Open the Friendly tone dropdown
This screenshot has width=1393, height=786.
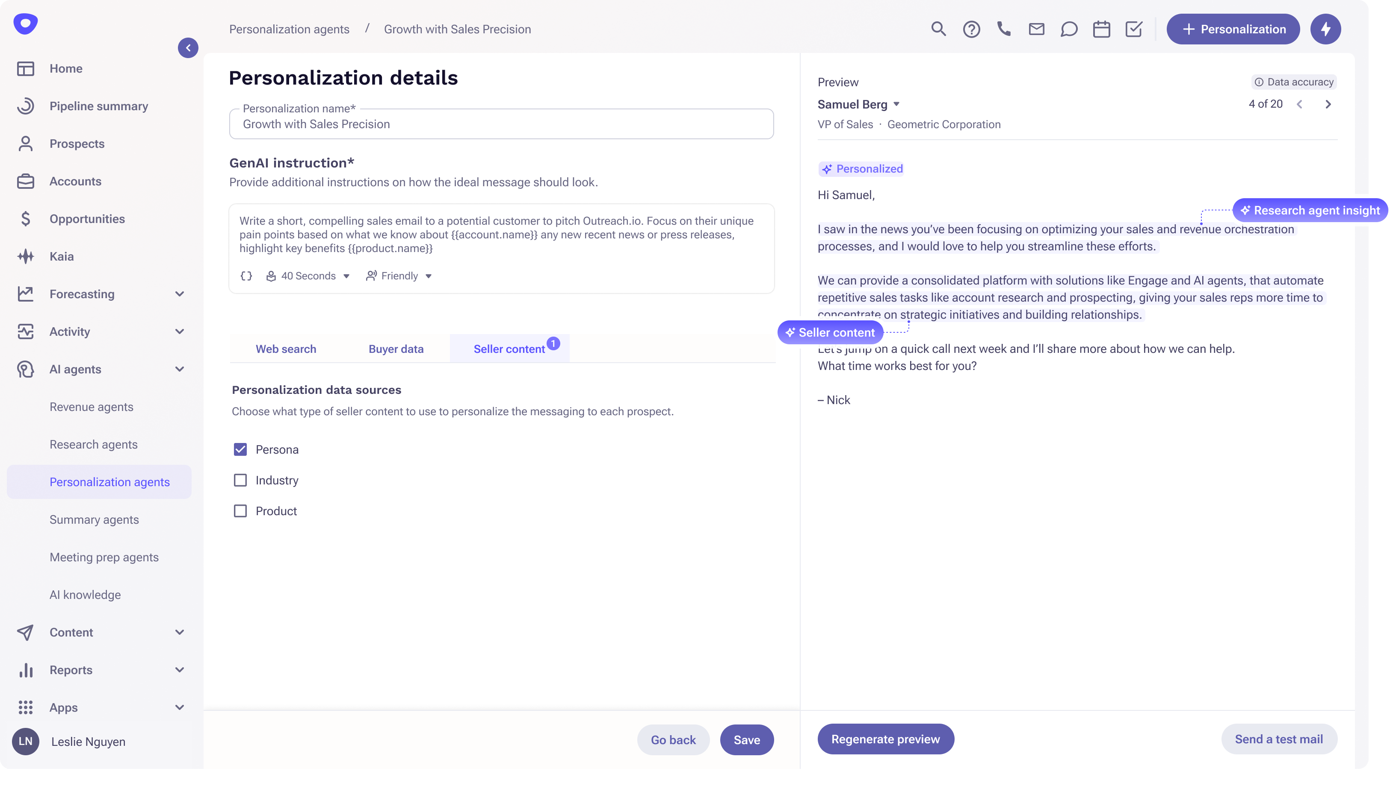coord(399,276)
